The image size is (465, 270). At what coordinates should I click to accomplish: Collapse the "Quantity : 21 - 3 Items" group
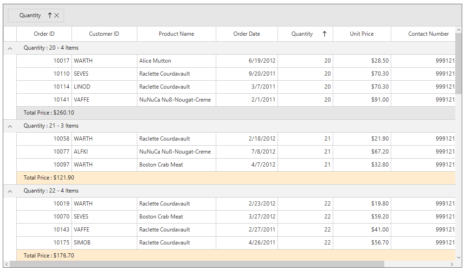[x=10, y=126]
